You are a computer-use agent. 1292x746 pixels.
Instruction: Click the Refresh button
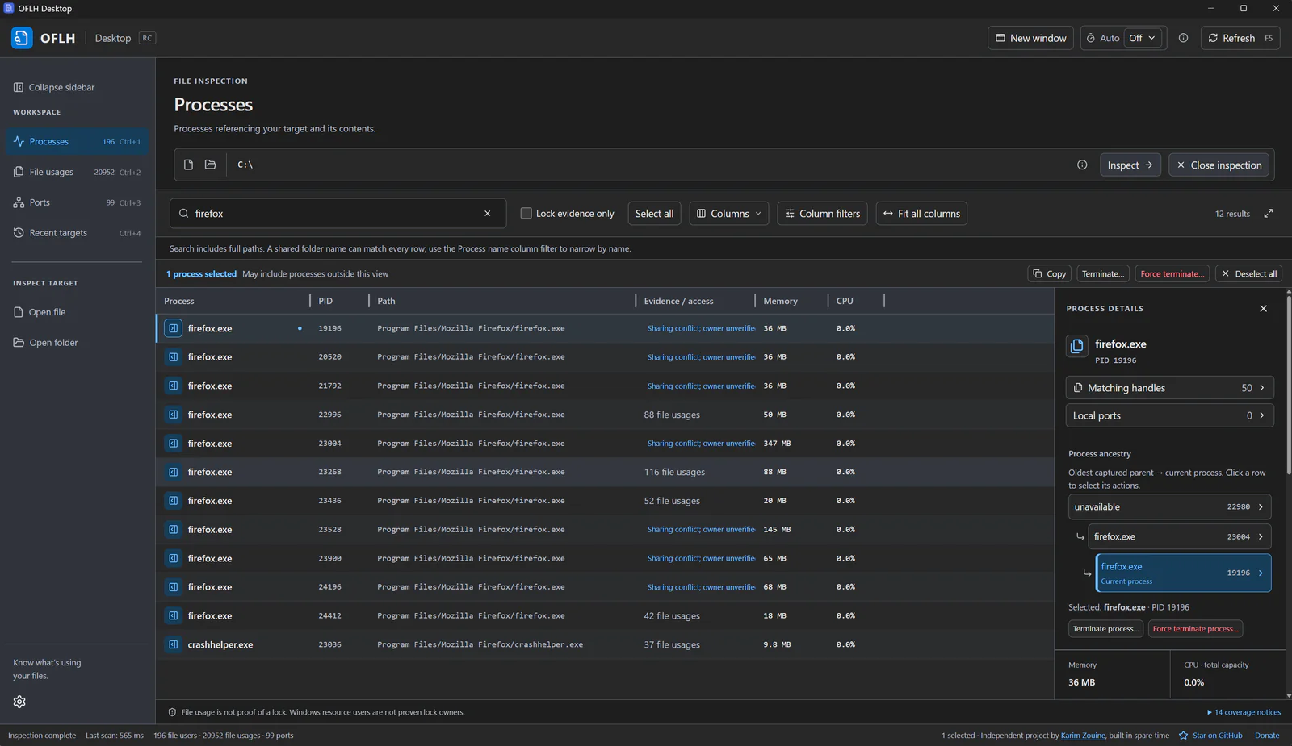point(1240,38)
